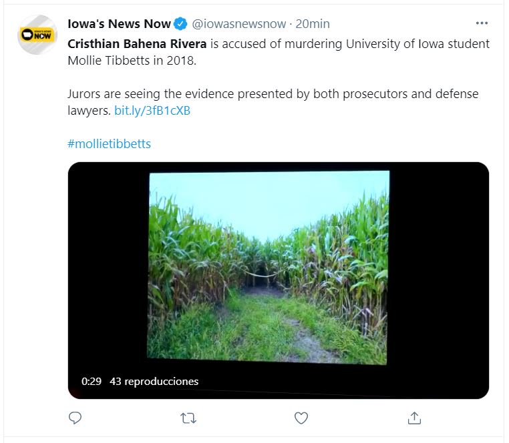Share the tweet via share icon
Image resolution: width=509 pixels, height=443 pixels.
point(414,418)
